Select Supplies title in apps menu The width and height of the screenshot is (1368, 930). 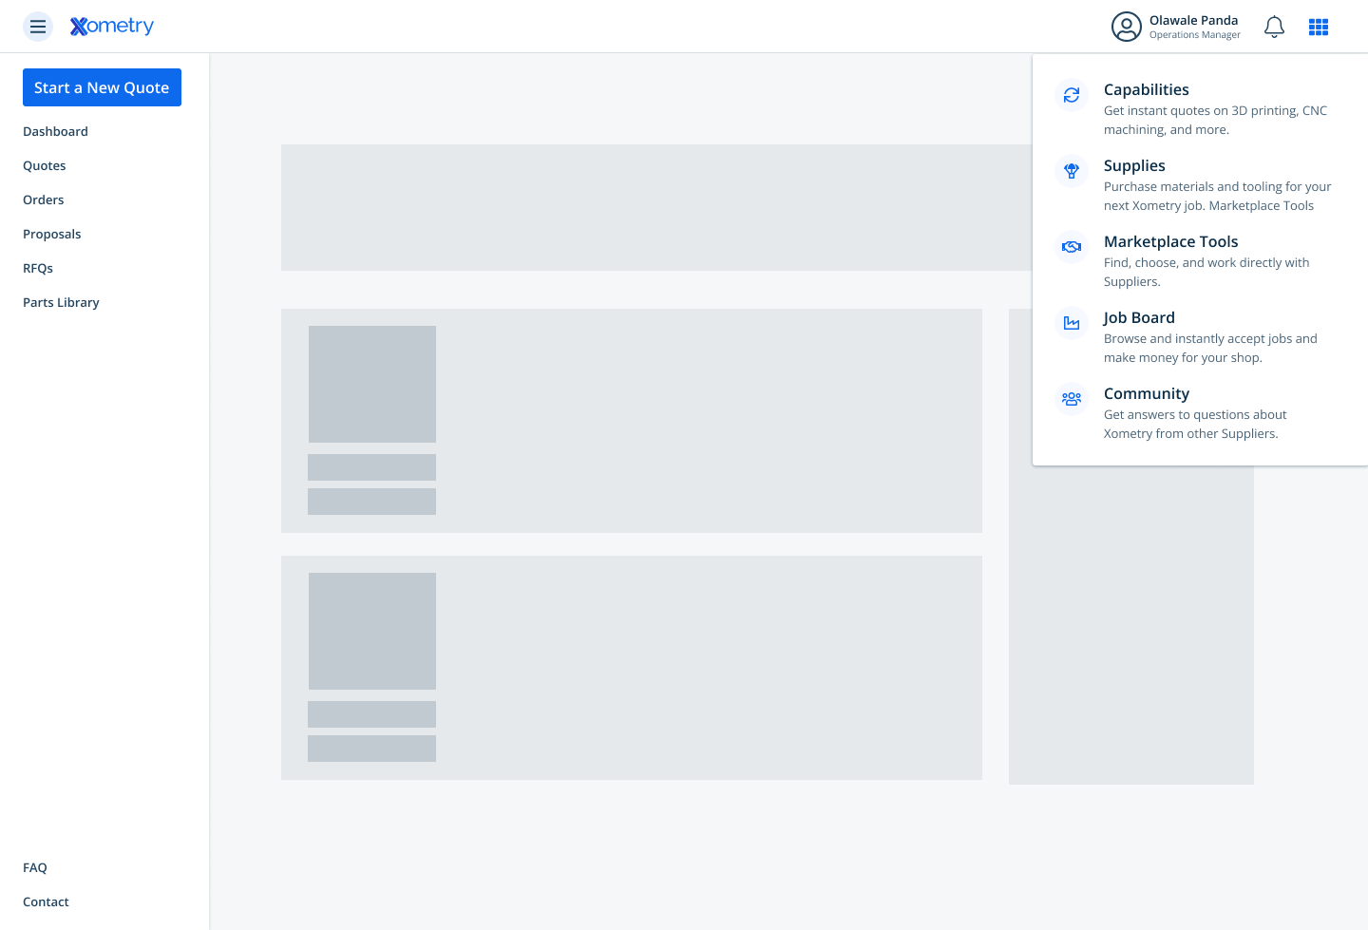click(x=1134, y=165)
